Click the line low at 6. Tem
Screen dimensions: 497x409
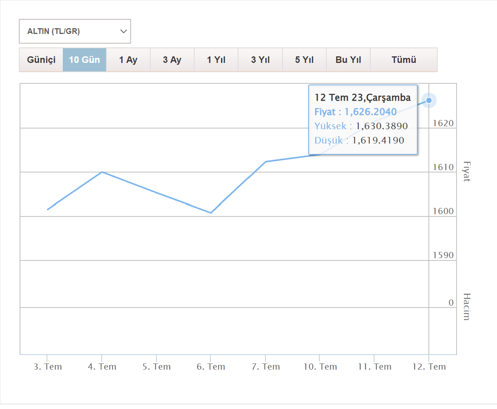(x=211, y=213)
